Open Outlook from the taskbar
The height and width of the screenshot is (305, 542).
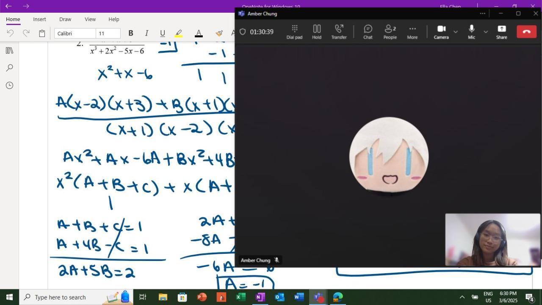coord(279,297)
